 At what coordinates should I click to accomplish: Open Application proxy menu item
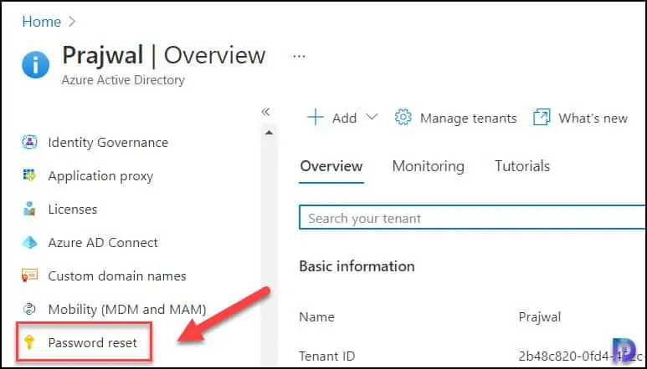[100, 176]
